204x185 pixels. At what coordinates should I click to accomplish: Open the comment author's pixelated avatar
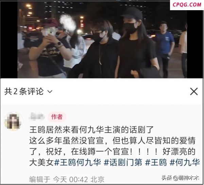tap(14, 121)
